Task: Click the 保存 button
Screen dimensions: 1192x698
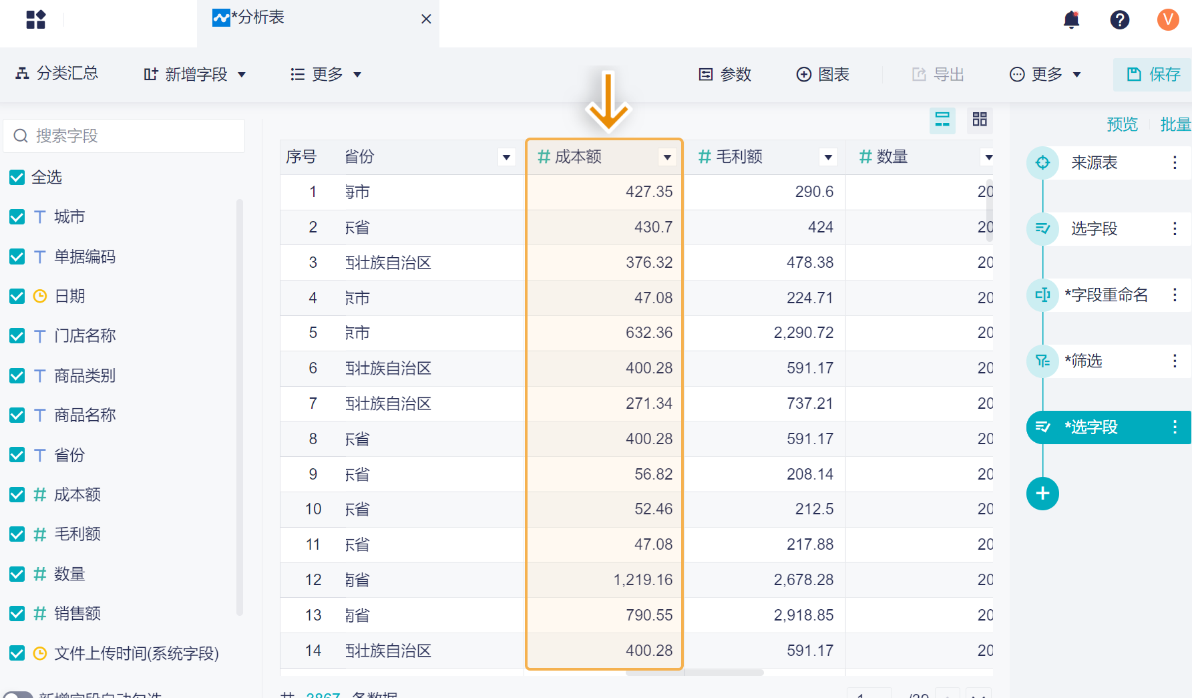Action: [1153, 74]
